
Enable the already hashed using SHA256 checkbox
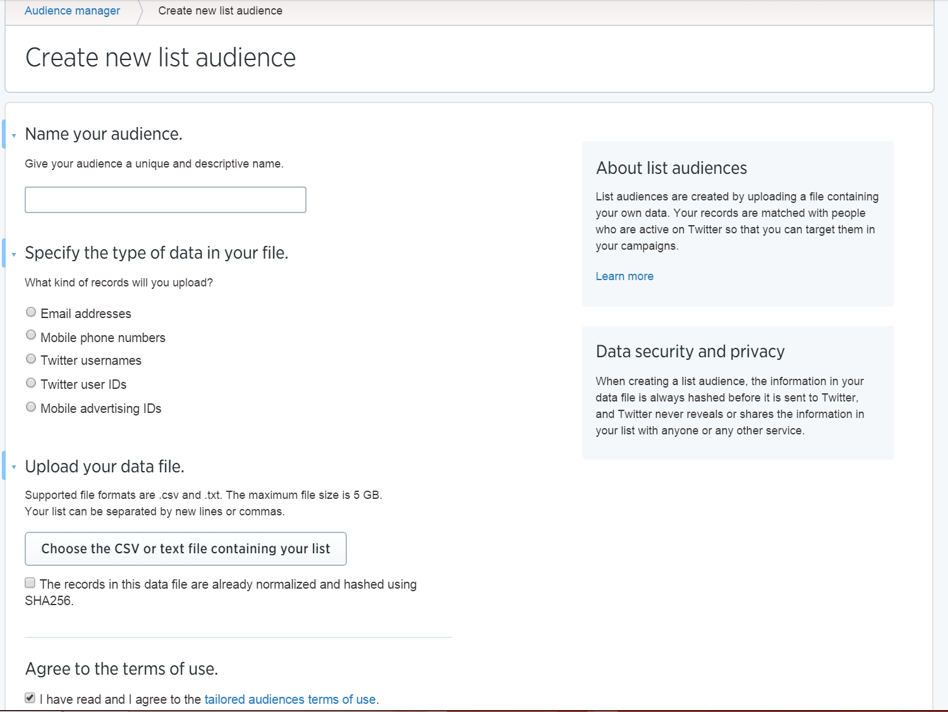(30, 583)
